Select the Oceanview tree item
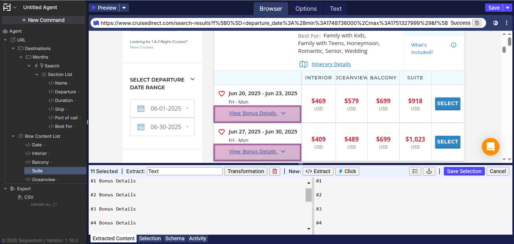 (x=43, y=180)
